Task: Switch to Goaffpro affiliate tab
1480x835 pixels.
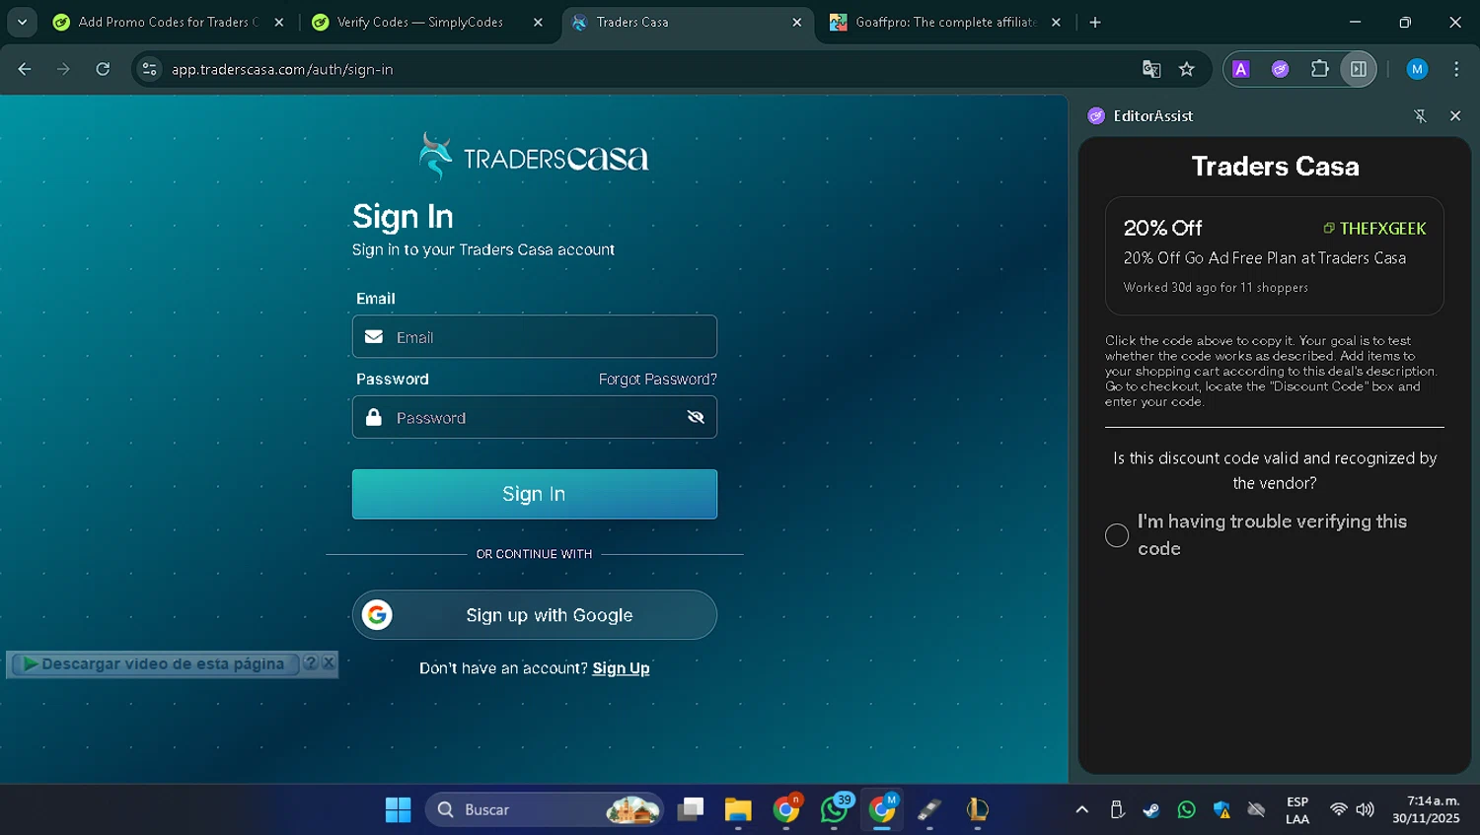Action: 945,22
